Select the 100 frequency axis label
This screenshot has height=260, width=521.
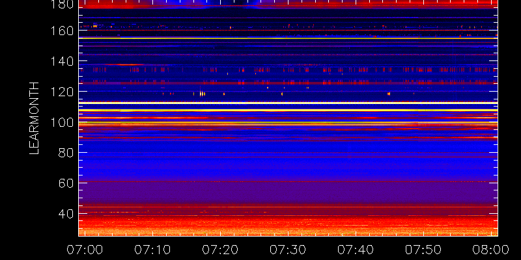click(63, 122)
